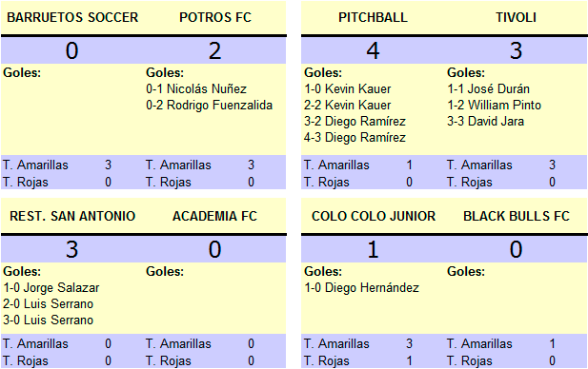Click the PITCHBALL team header

tap(373, 17)
